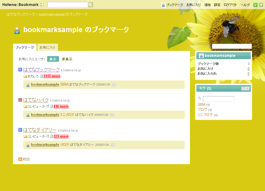The height and width of the screenshot is (191, 265).
Task: Click the magnifier icon in tag panel
Action: [200, 98]
